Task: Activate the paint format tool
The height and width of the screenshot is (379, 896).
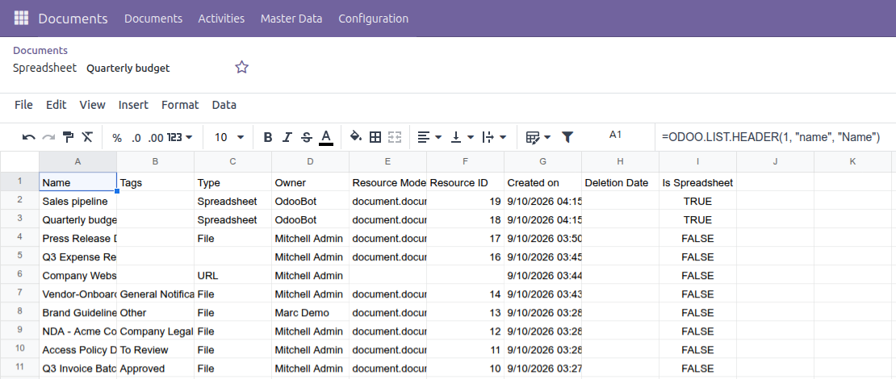Action: coord(68,137)
